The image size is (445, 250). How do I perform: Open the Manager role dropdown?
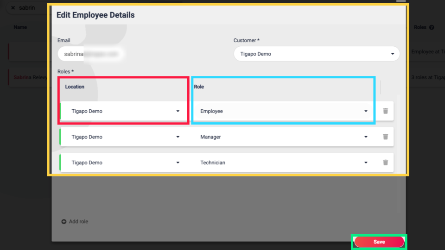tap(283, 137)
